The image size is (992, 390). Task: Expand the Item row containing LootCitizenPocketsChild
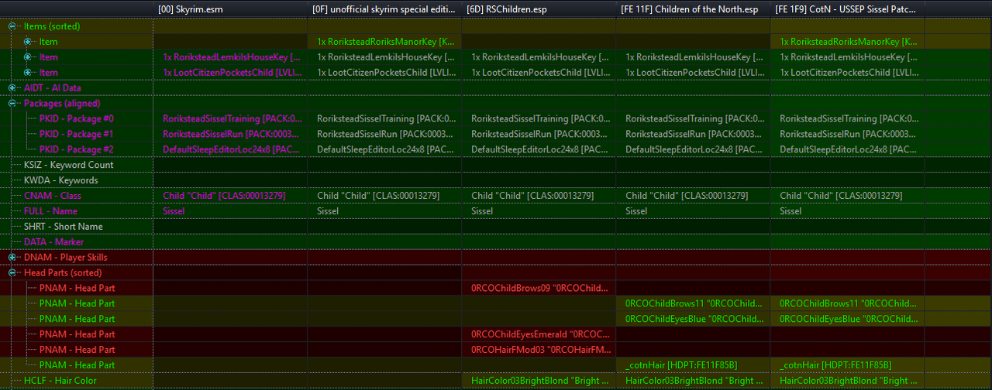[28, 73]
